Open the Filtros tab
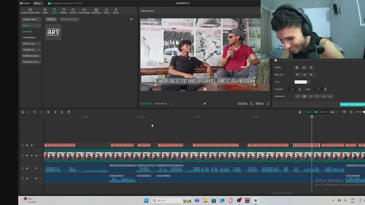This screenshot has width=365, height=205. tap(106, 11)
